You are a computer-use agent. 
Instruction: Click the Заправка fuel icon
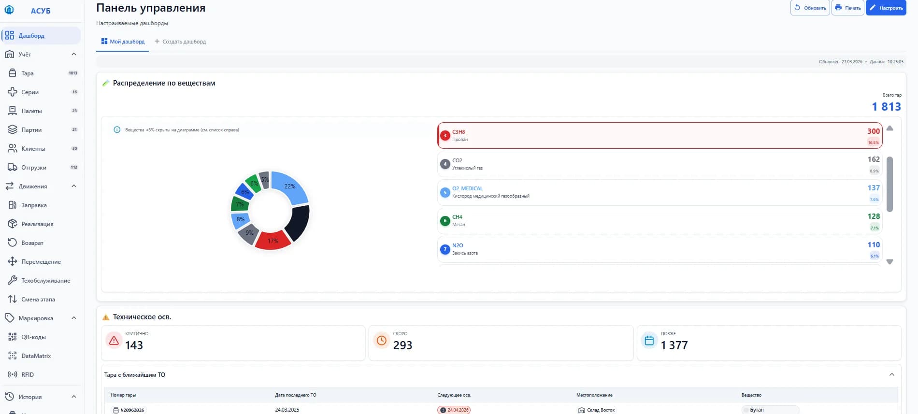(13, 205)
